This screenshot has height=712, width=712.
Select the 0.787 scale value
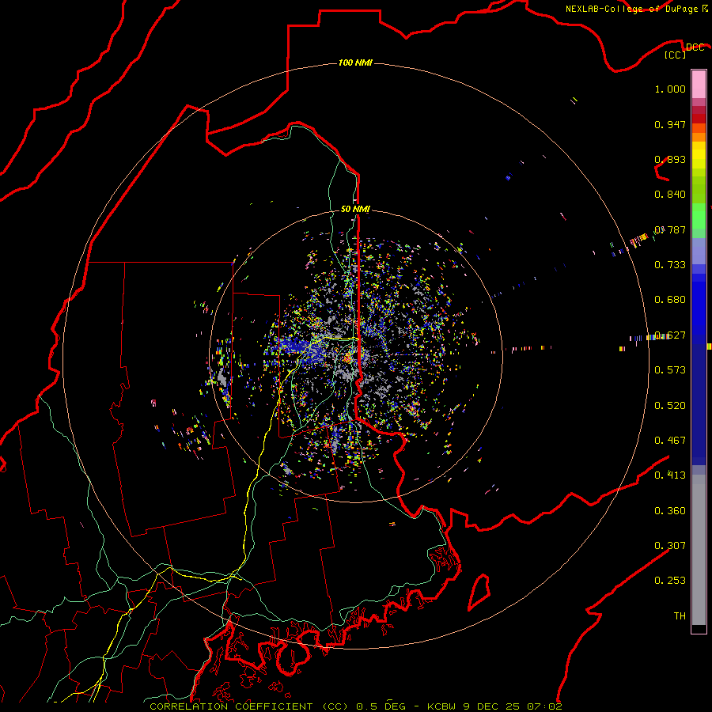click(670, 229)
